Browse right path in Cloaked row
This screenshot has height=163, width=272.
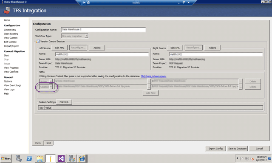(x=241, y=87)
